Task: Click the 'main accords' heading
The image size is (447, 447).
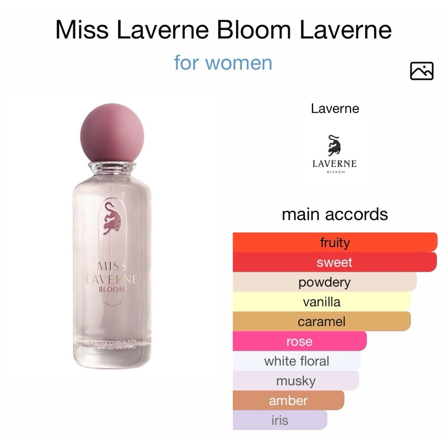Action: coord(335,214)
